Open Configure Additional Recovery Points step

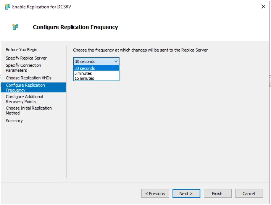[x=24, y=99]
